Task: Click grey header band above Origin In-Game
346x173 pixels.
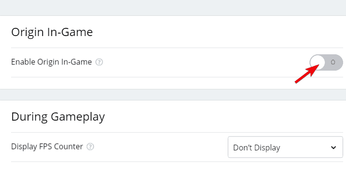Action: click(173, 8)
